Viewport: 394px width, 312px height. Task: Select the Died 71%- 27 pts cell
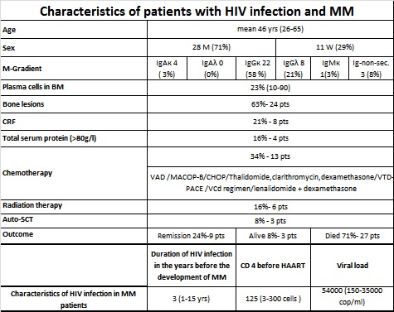coord(353,236)
